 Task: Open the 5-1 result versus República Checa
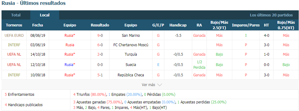(x=100, y=75)
